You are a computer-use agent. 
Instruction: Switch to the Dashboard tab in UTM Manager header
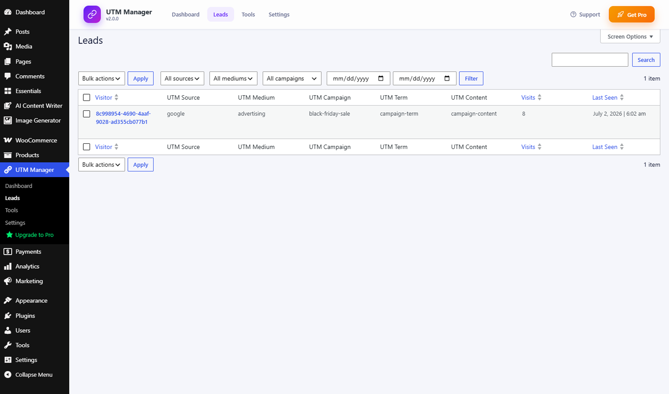pos(185,14)
